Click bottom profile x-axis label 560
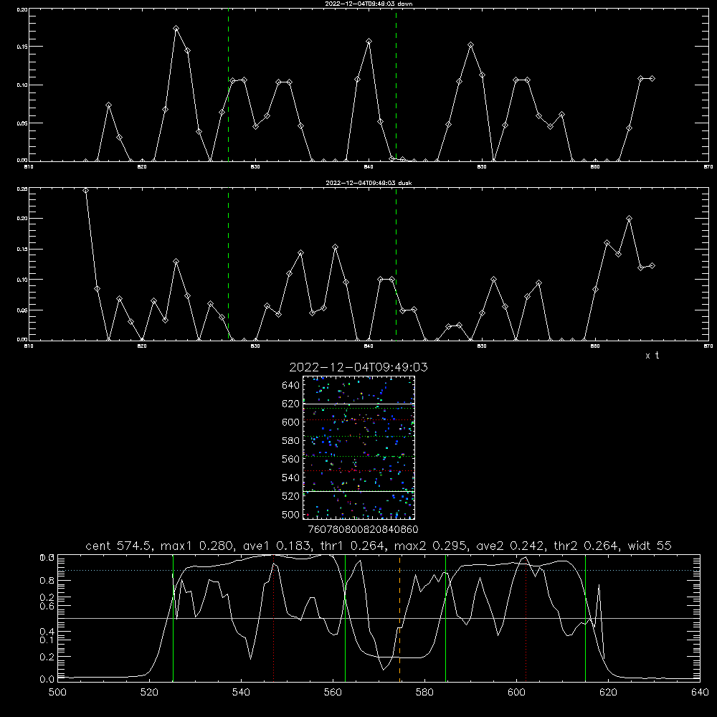This screenshot has height=717, width=717. pos(333,692)
